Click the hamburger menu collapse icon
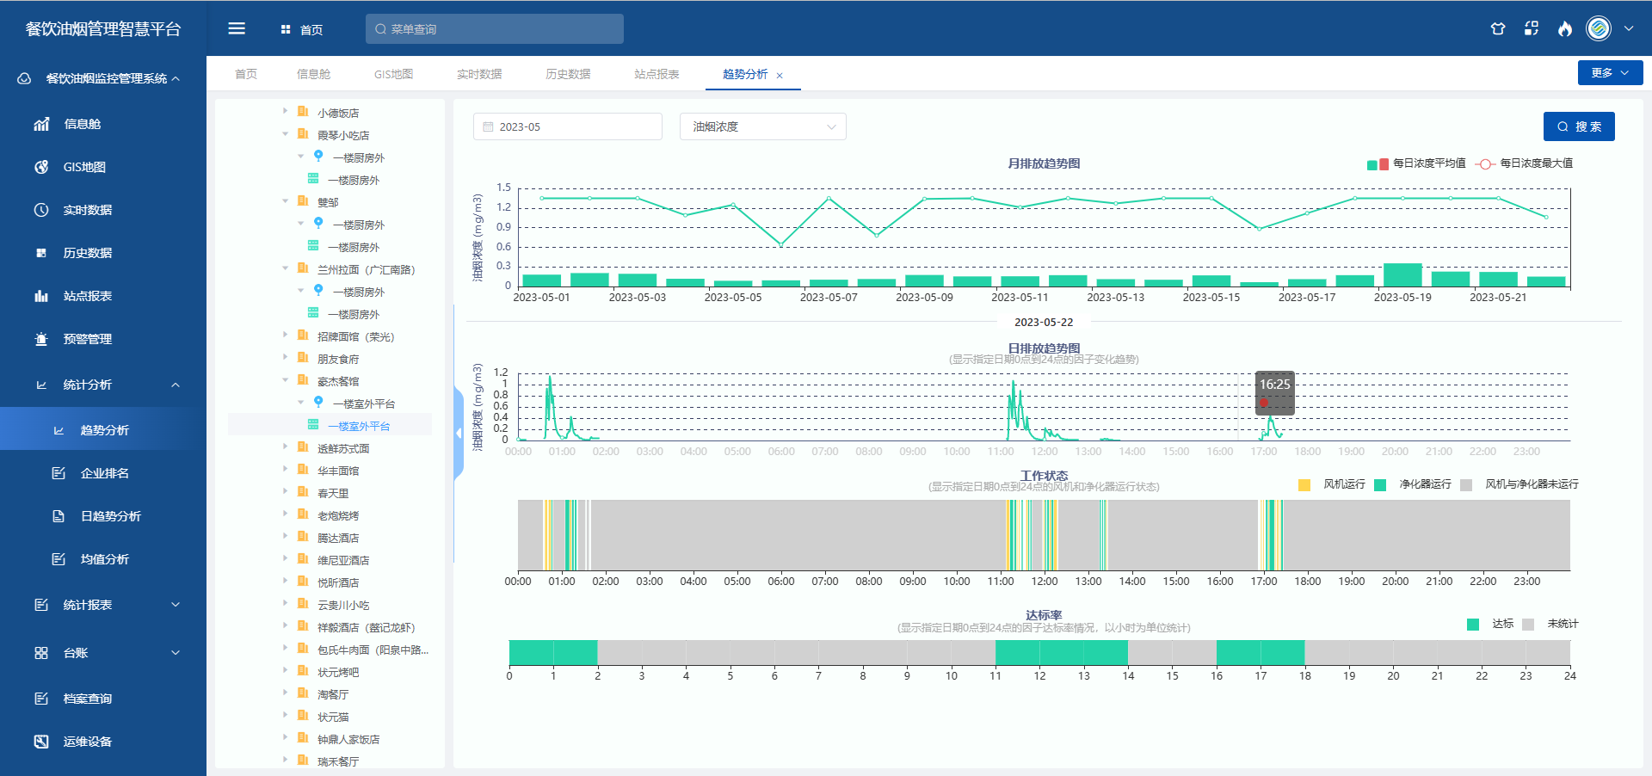 coord(237,28)
